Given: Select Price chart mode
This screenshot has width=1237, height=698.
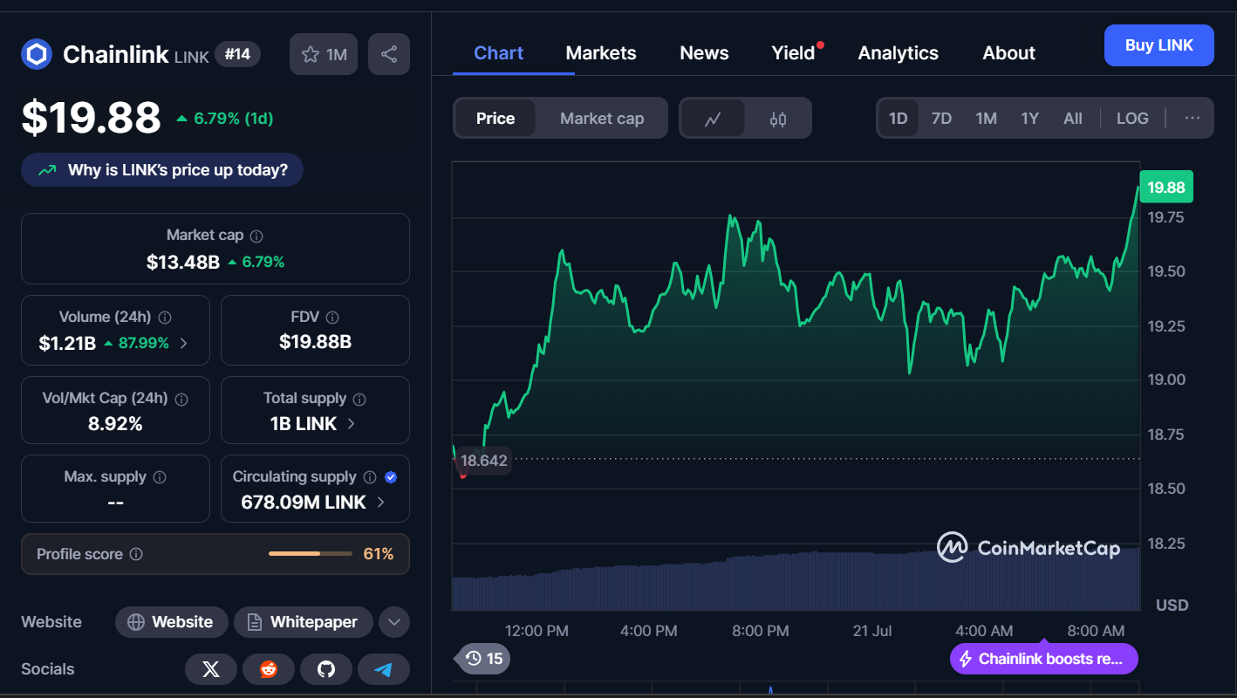Looking at the screenshot, I should coord(495,119).
